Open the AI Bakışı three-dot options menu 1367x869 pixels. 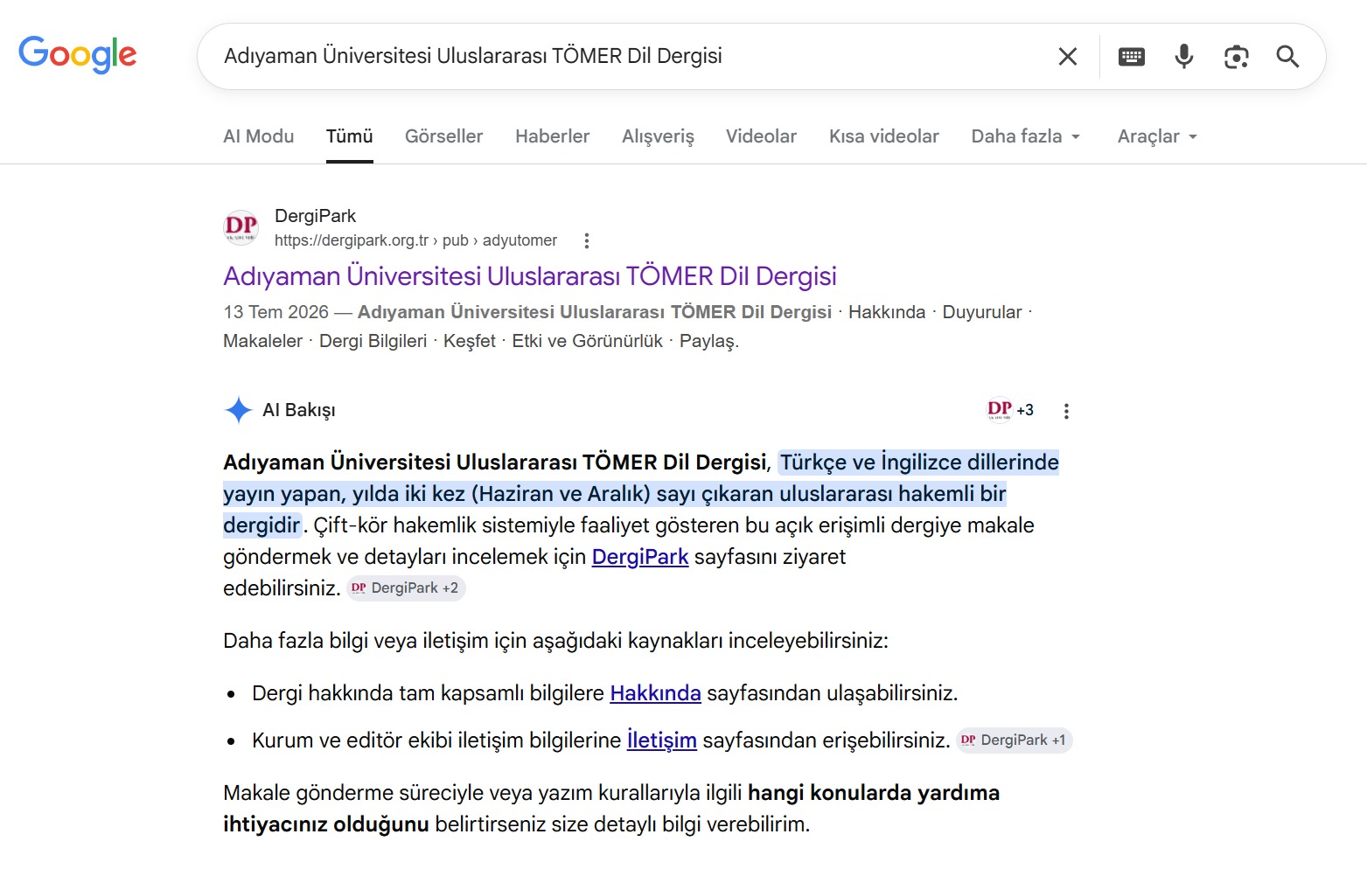(1066, 411)
